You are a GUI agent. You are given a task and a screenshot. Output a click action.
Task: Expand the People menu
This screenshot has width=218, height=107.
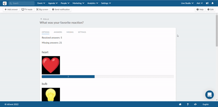(65, 3)
